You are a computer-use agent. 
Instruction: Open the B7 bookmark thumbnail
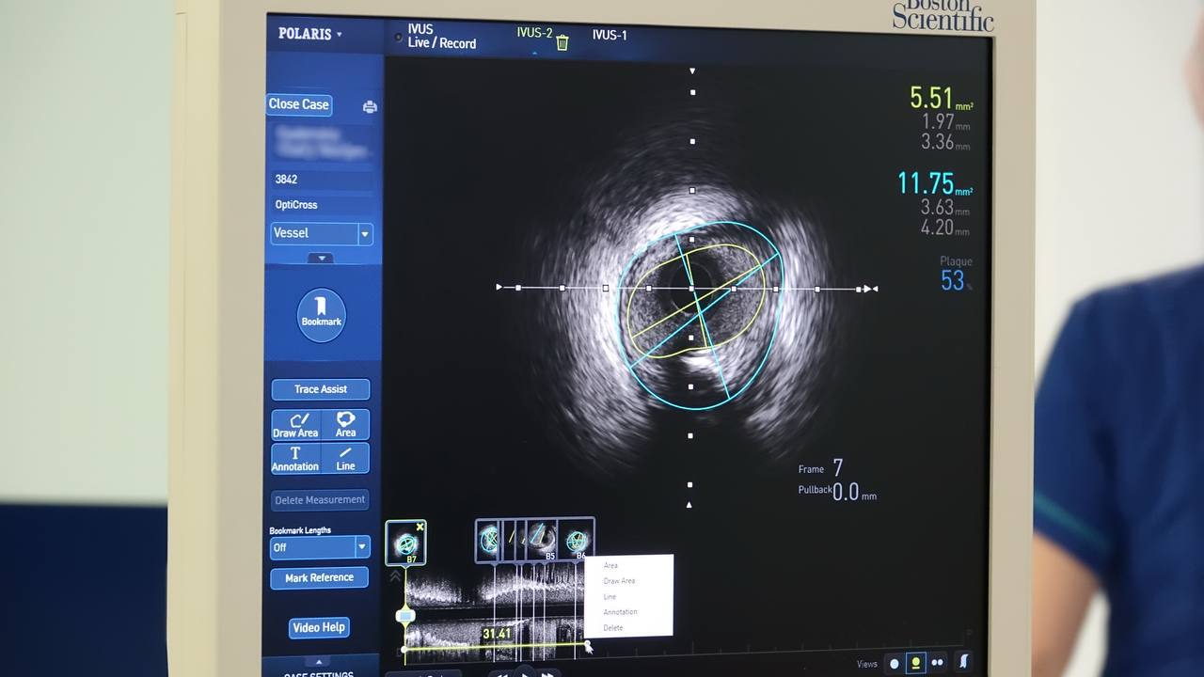pyautogui.click(x=406, y=543)
